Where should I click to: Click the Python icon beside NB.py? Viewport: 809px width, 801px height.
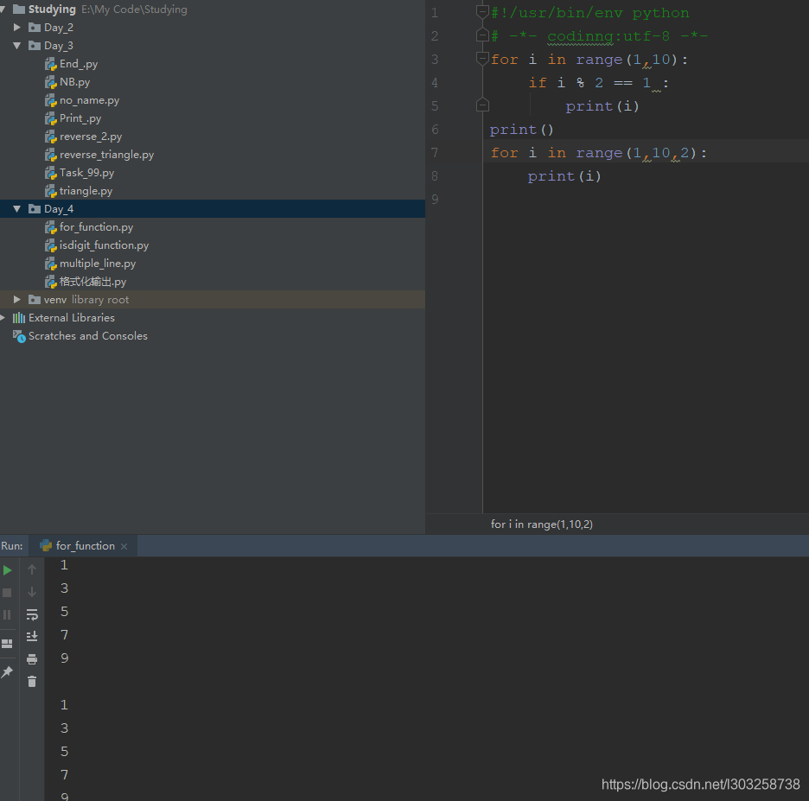[x=50, y=82]
